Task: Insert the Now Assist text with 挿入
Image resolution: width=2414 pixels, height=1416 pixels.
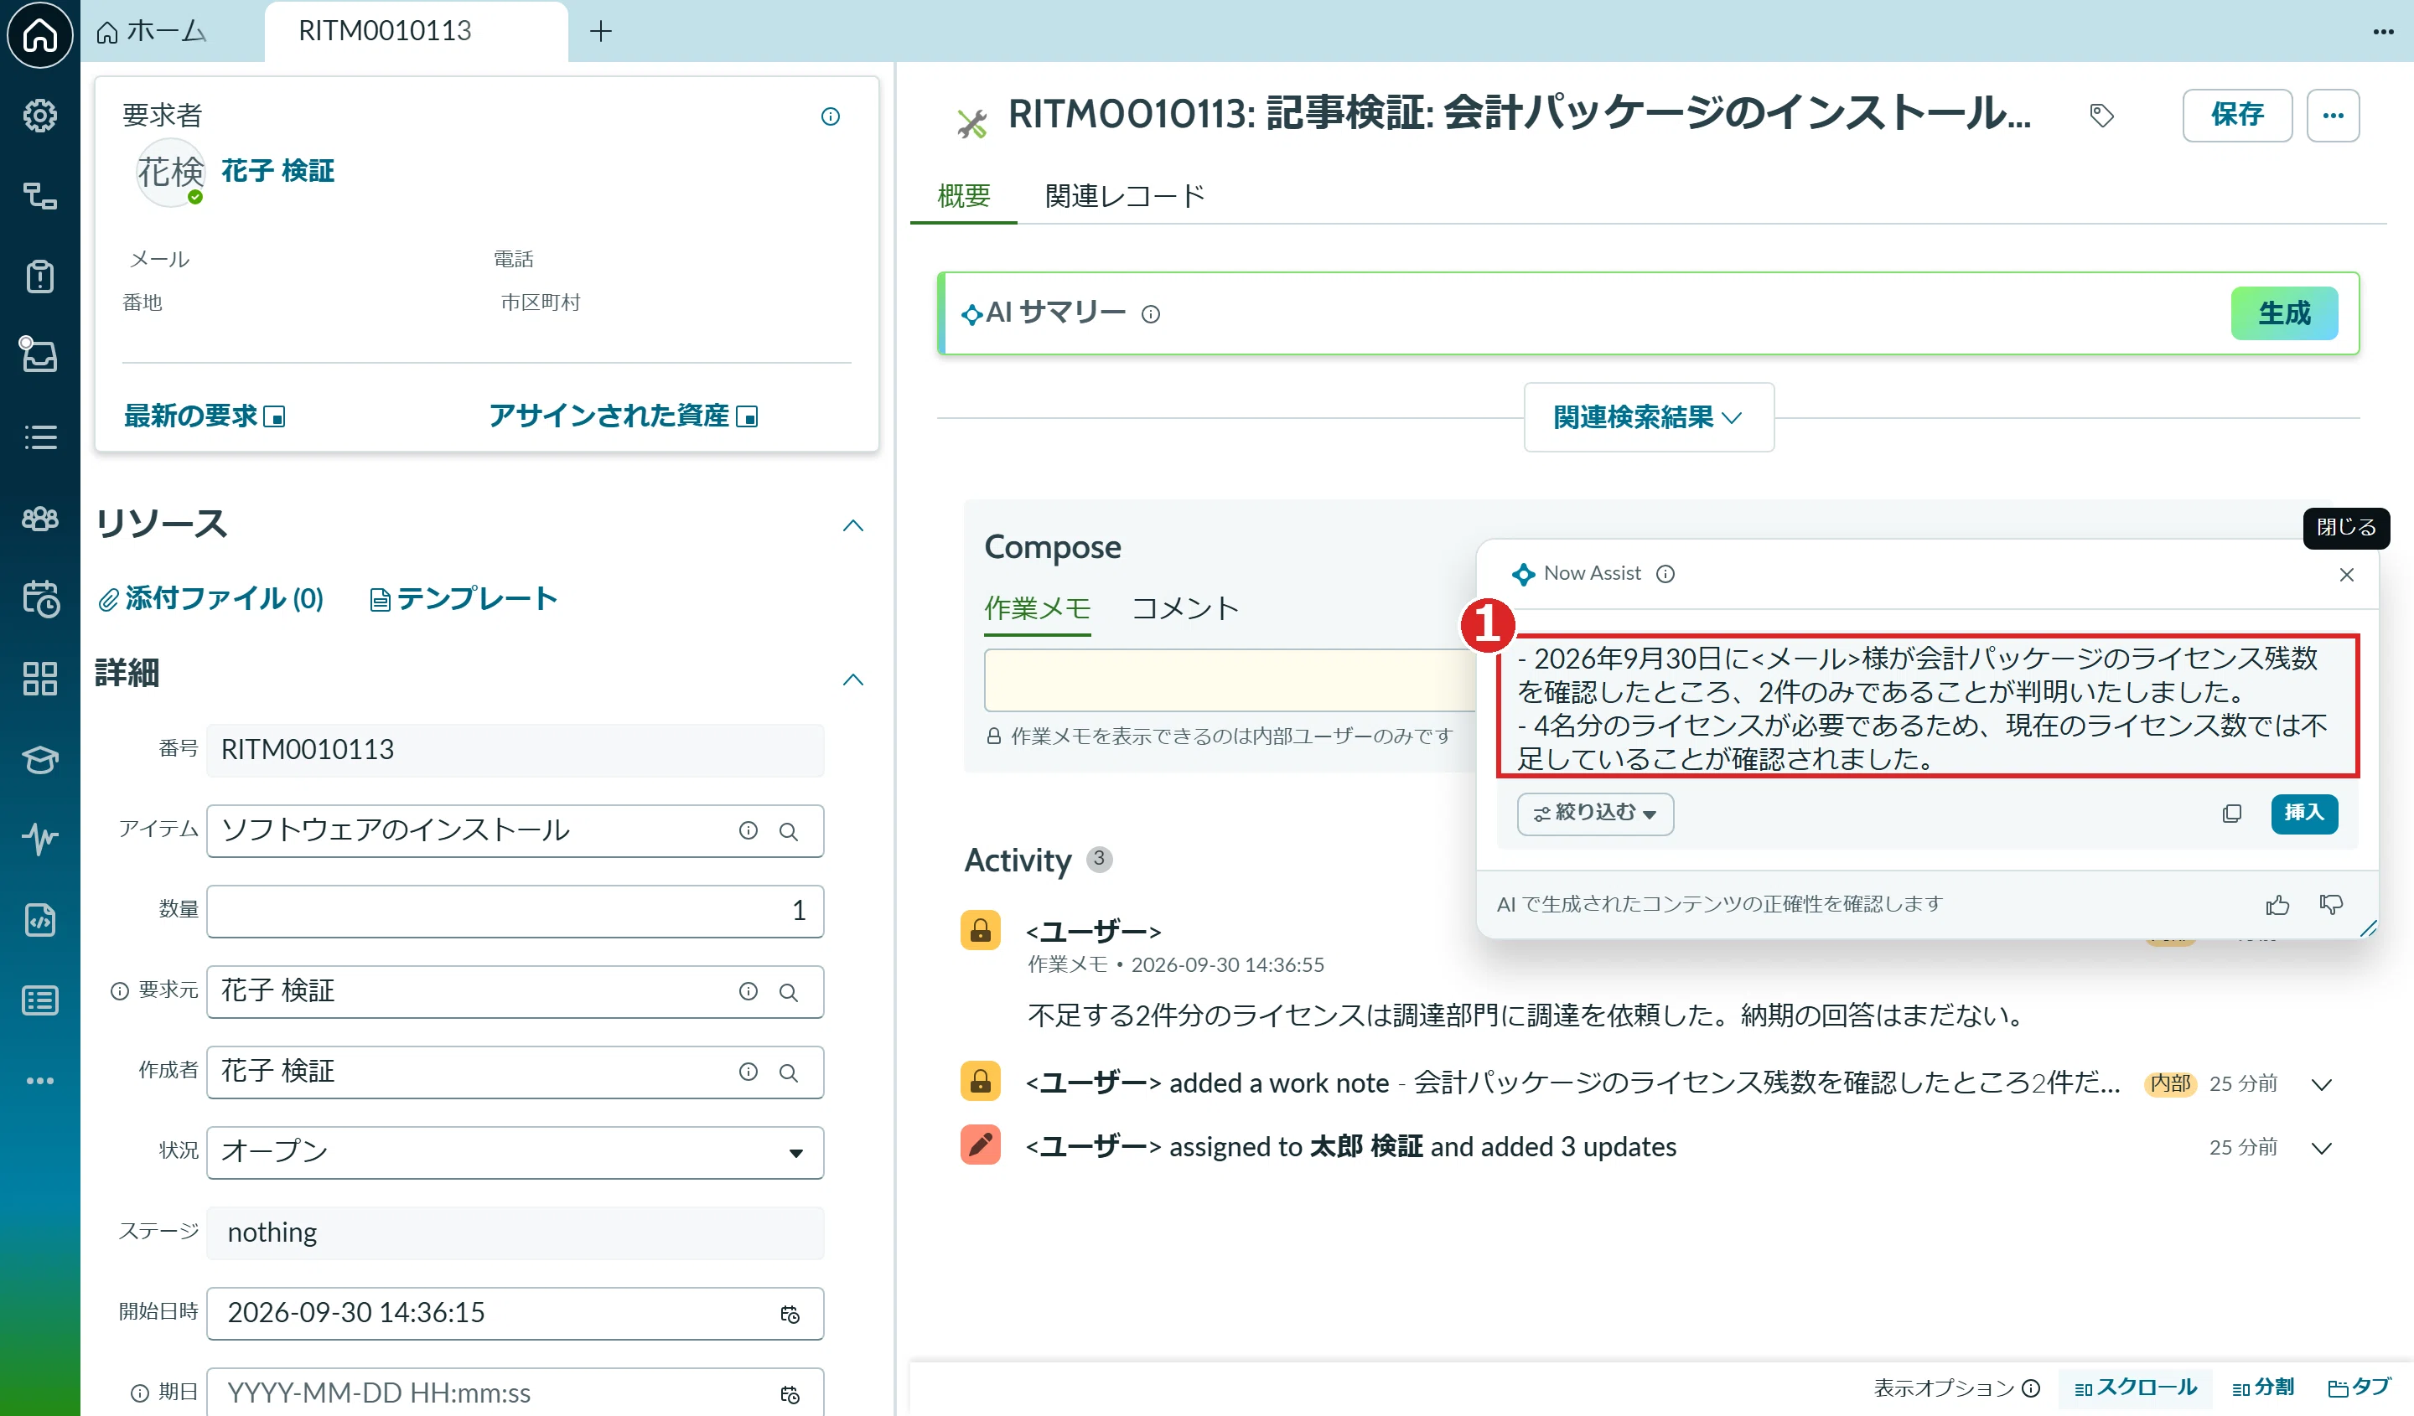Action: point(2304,814)
